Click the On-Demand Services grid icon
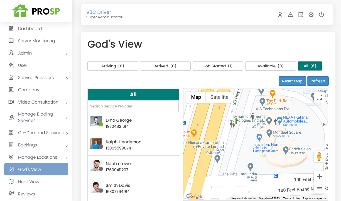This screenshot has width=341, height=201. (11, 133)
